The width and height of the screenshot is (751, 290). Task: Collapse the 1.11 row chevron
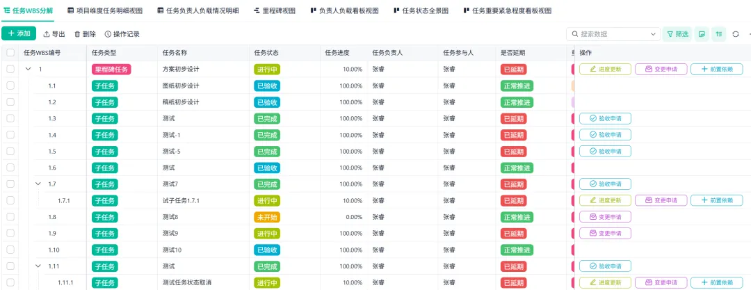pyautogui.click(x=38, y=266)
